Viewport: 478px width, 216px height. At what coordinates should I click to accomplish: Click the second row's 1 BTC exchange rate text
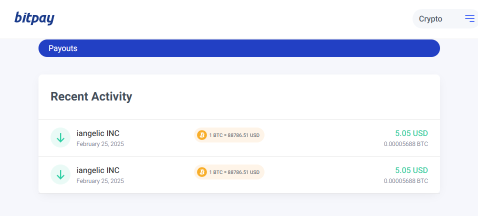click(x=234, y=172)
